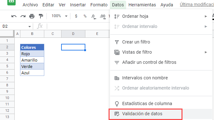
Task: Click the Crear un filtro funnel icon
Action: click(x=117, y=42)
